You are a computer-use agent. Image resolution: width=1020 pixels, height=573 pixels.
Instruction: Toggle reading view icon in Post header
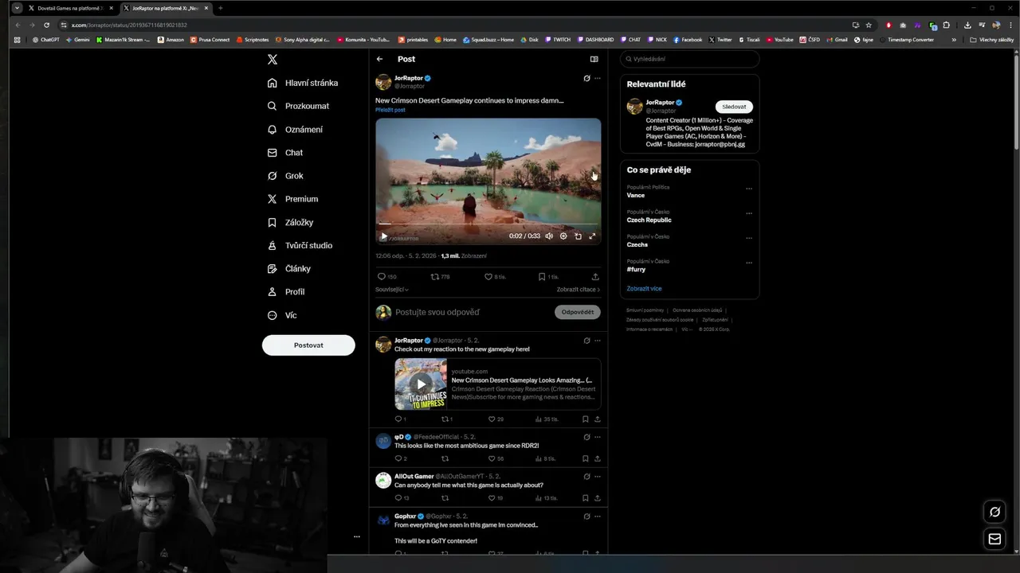(x=594, y=59)
